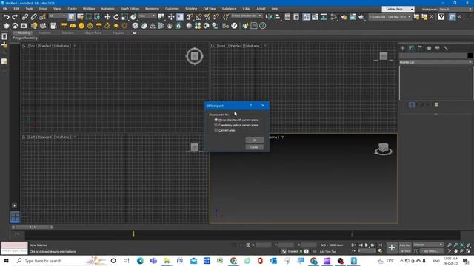This screenshot has width=474, height=266.
Task: Open the user account sign-in dropdown
Action: point(398,9)
